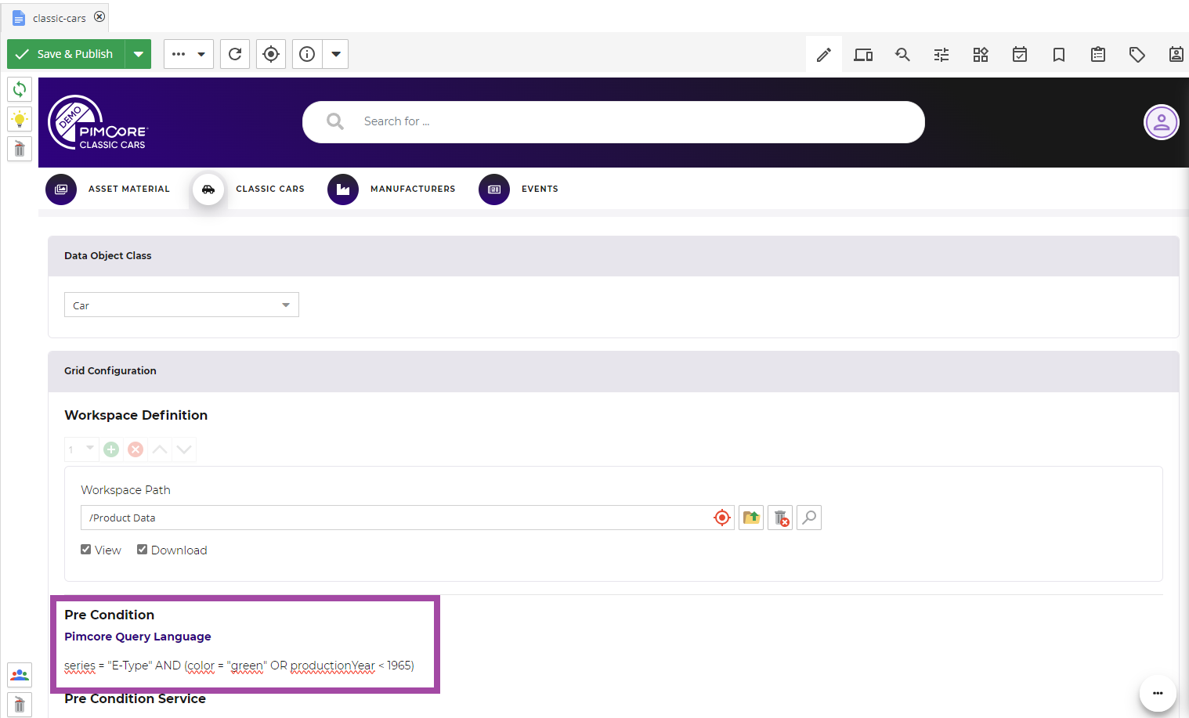Screen dimensions: 1189x718
Task: Open the Notes & Events clipboard icon
Action: click(x=1097, y=54)
